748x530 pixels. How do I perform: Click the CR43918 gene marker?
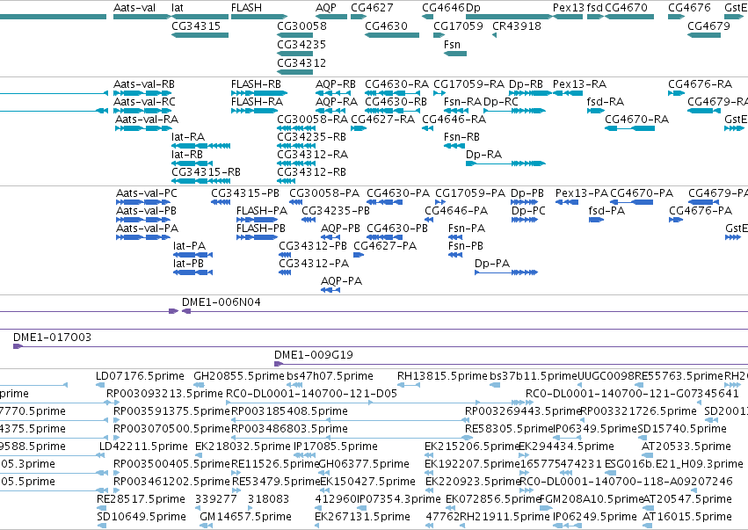(494, 35)
